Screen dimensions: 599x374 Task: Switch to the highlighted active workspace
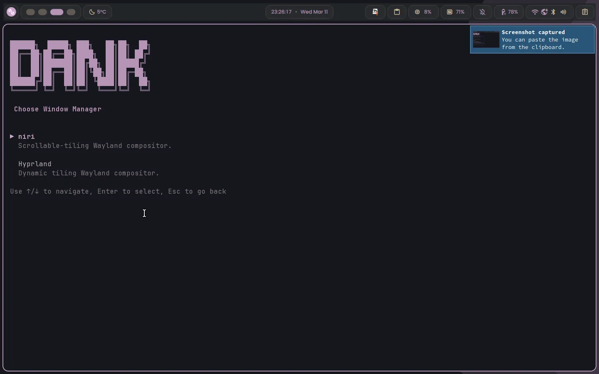tap(57, 12)
